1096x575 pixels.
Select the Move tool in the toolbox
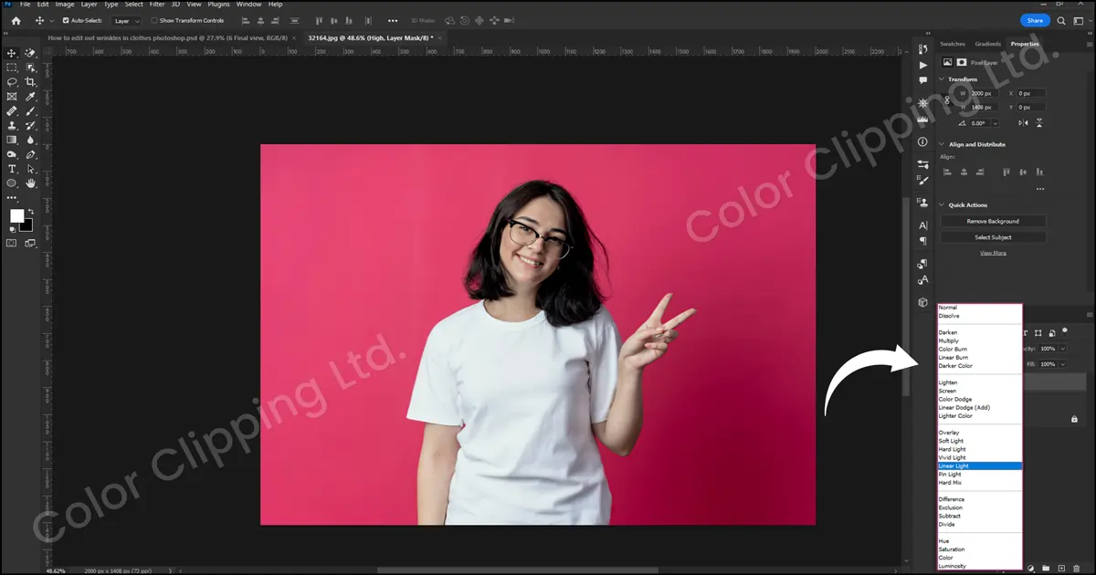(12, 53)
